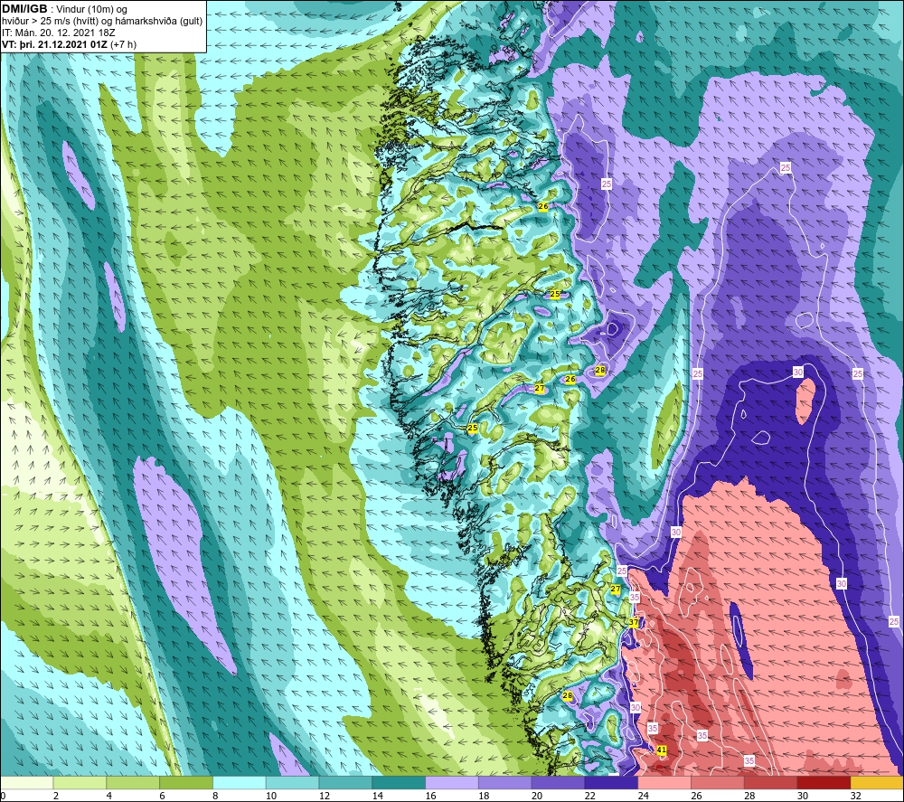Viewport: 904px width, 802px height.
Task: Pick the pale yellow 0–2 legend swatch
Action: (x=27, y=783)
